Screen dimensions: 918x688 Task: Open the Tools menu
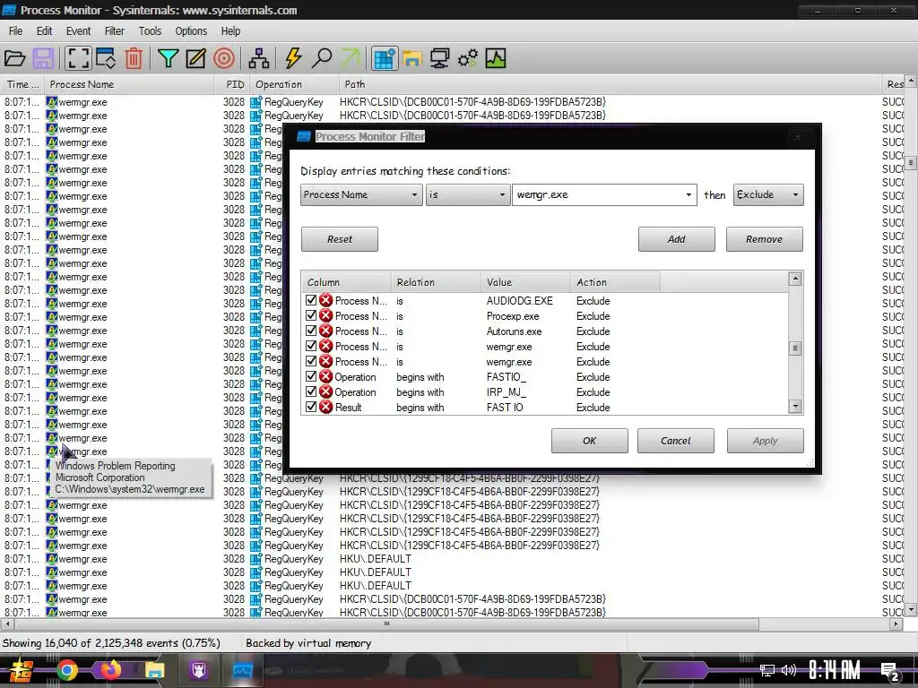pyautogui.click(x=150, y=31)
